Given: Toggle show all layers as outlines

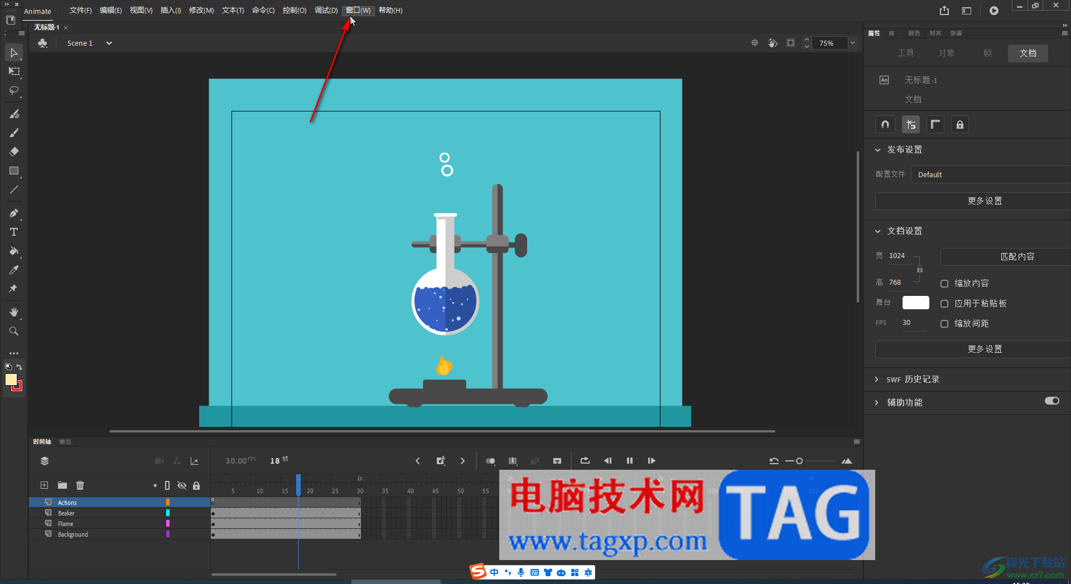Looking at the screenshot, I should coord(167,485).
